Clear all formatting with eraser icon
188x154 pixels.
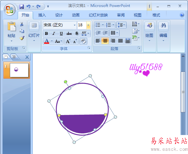coord(83,41)
